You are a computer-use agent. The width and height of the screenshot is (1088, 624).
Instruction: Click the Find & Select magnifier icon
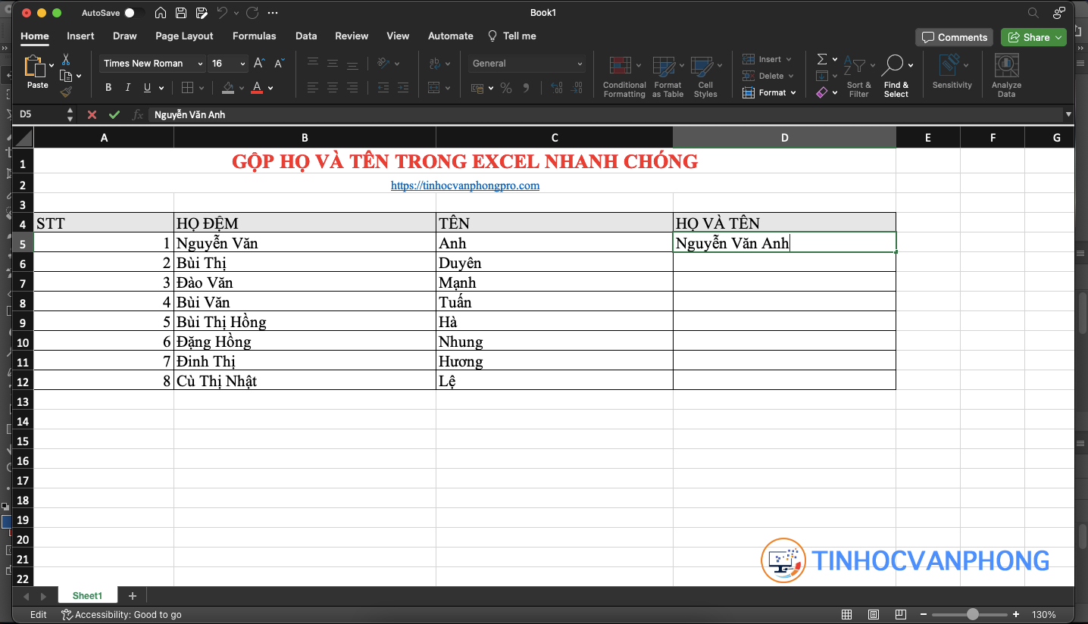[x=893, y=66]
